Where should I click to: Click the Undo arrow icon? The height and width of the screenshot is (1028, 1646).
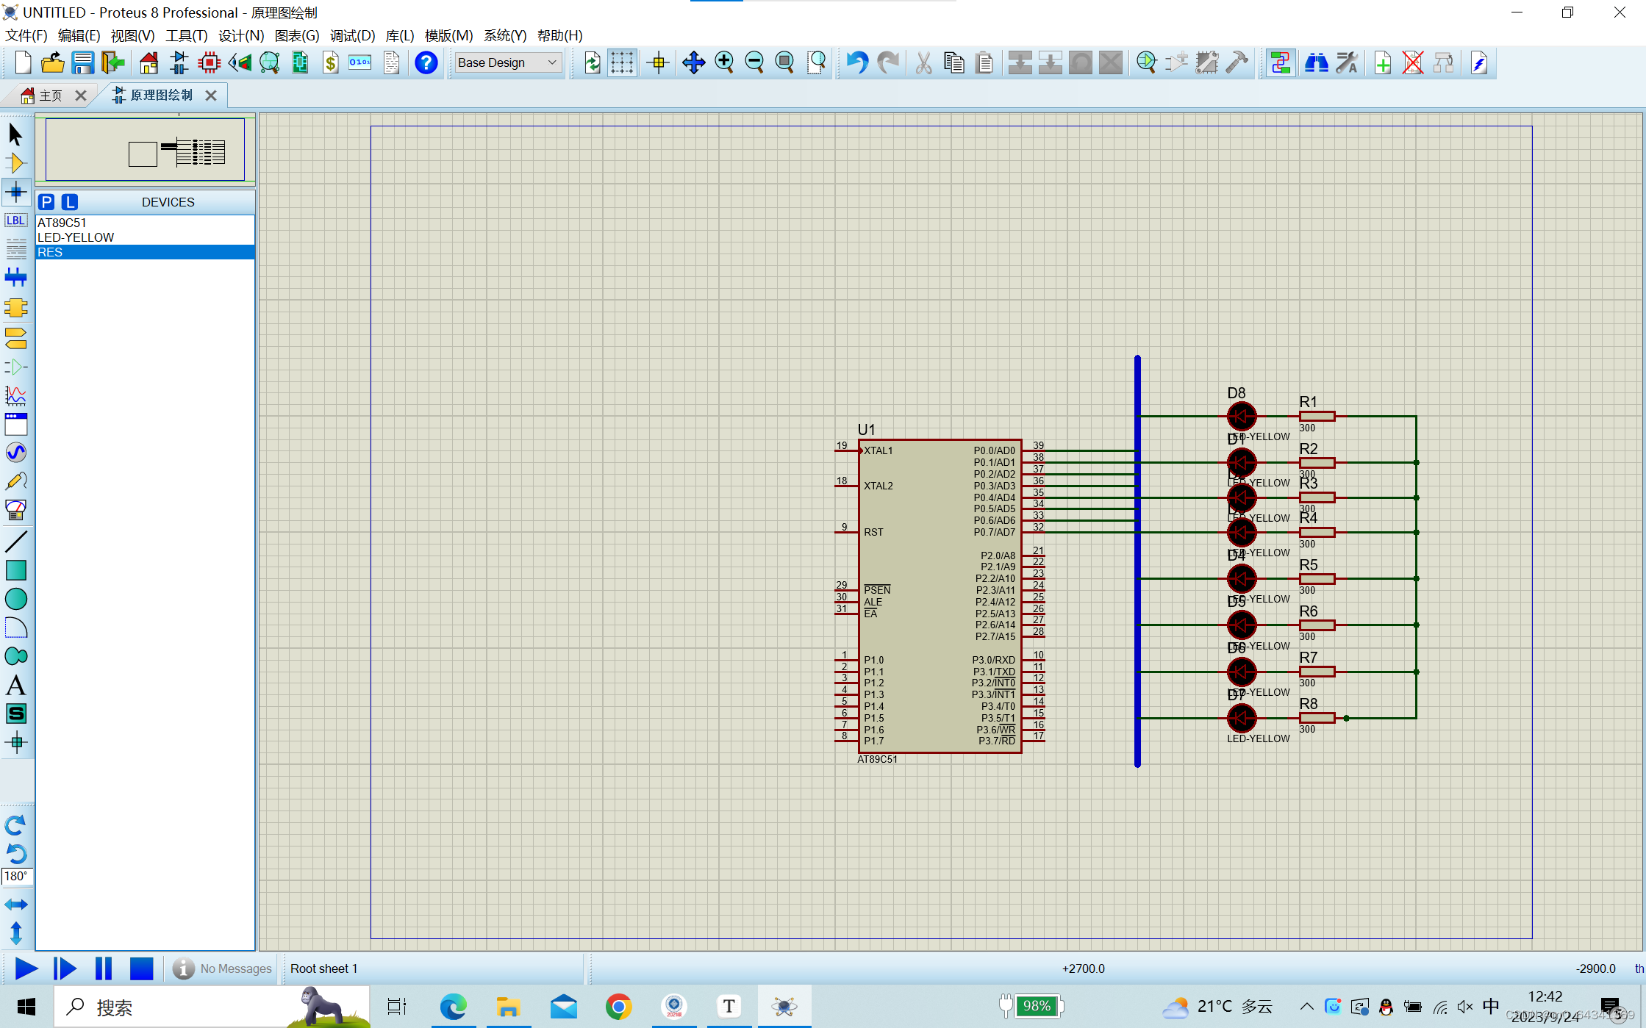856,62
